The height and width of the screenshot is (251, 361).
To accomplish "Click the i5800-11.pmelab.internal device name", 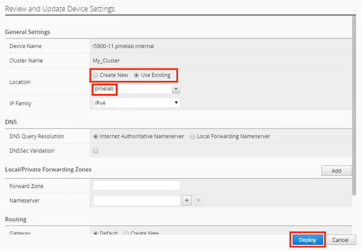I will [x=126, y=46].
